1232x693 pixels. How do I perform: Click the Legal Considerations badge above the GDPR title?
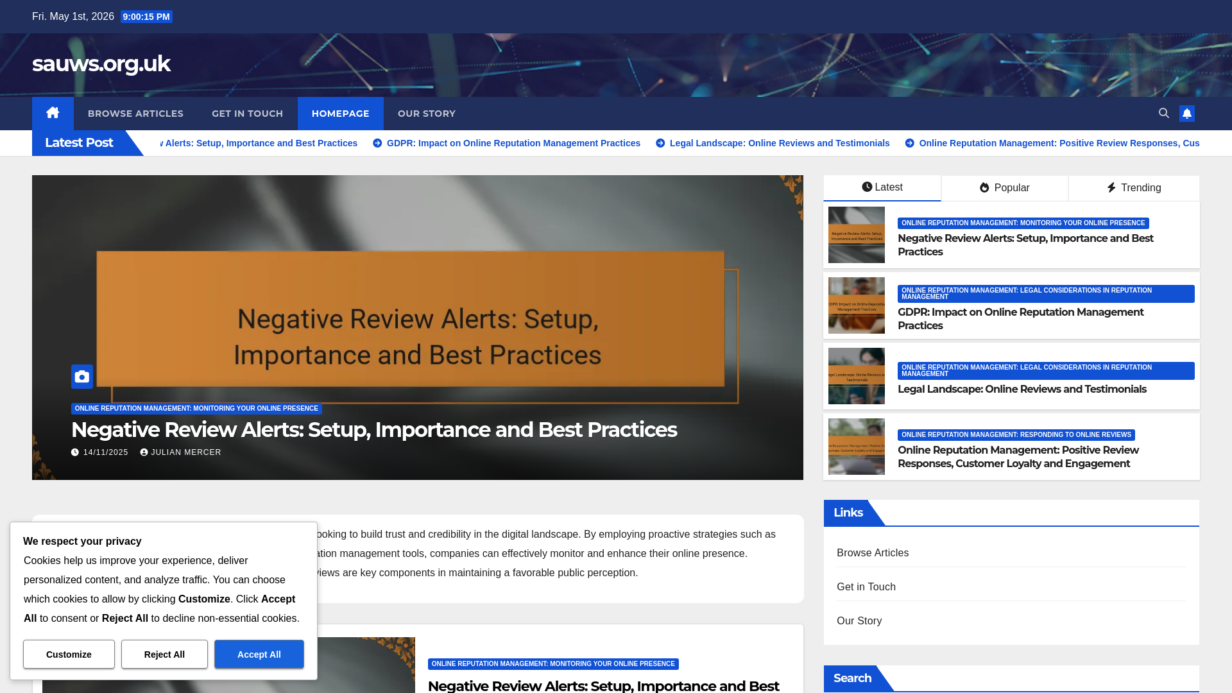coord(1046,294)
